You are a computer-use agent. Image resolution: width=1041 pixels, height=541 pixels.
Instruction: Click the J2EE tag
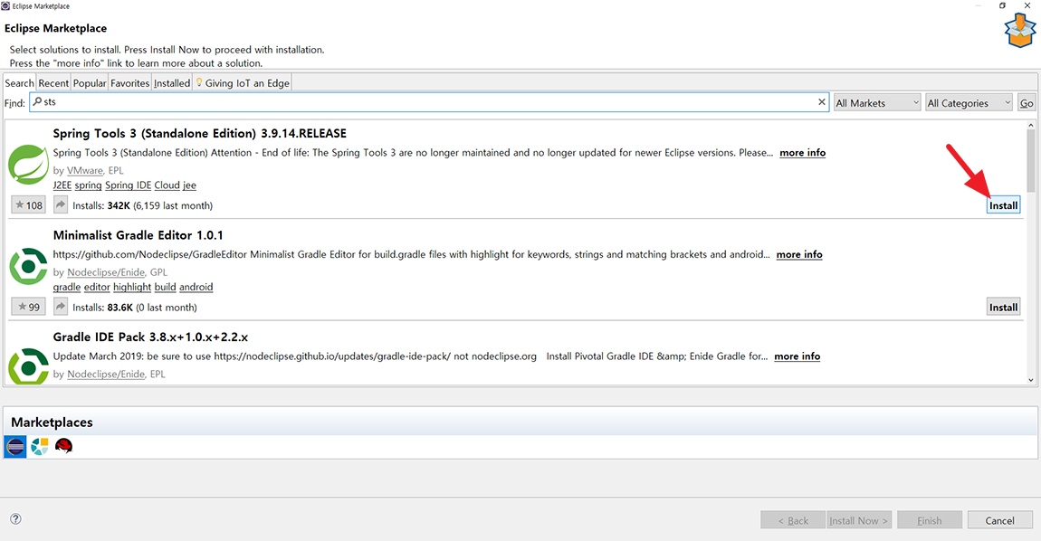pyautogui.click(x=62, y=185)
